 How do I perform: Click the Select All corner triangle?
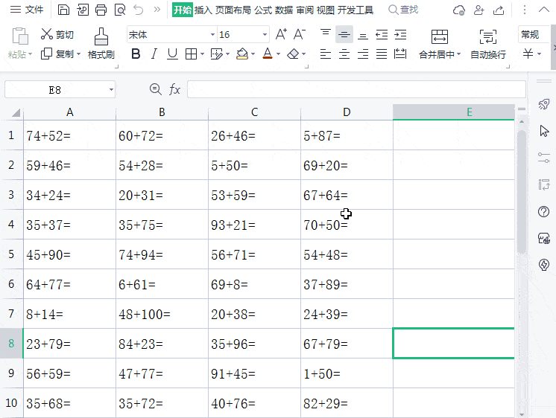coord(16,113)
